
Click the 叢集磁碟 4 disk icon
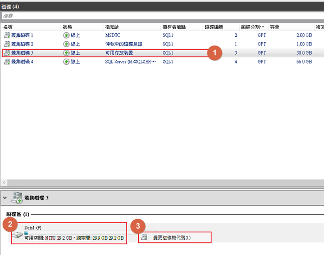click(x=6, y=62)
